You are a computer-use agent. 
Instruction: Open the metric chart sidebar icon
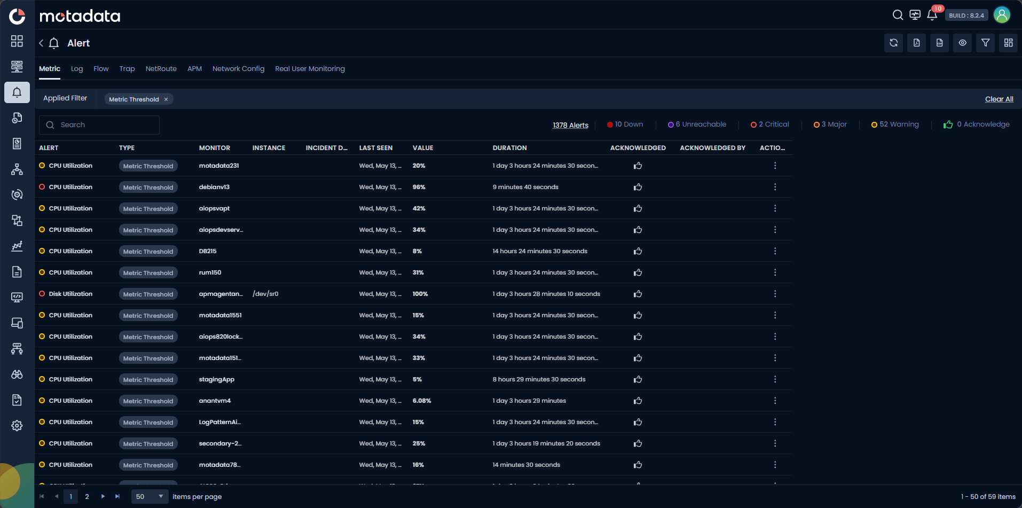pos(17,246)
